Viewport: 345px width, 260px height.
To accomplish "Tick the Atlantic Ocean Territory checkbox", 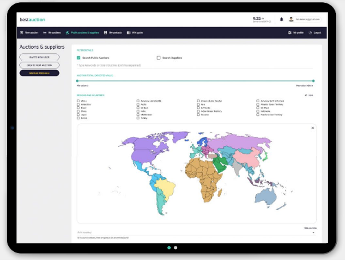I will coord(258,104).
